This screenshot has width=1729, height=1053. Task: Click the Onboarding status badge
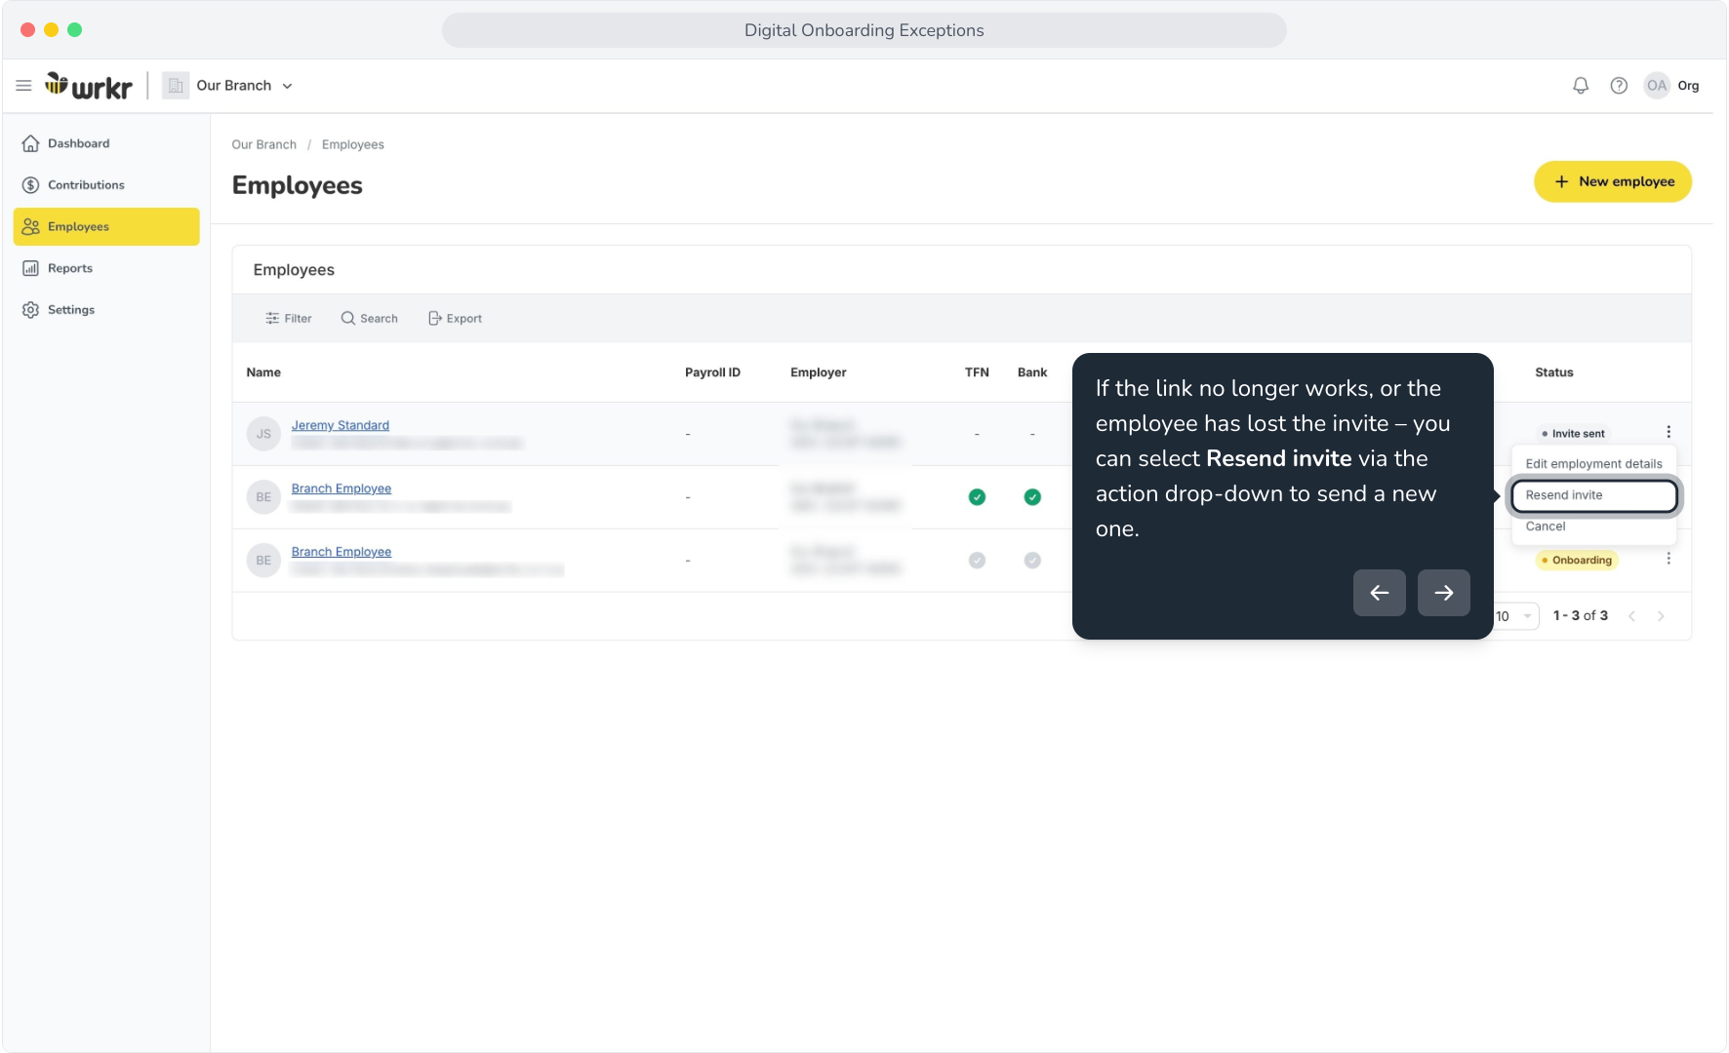tap(1577, 561)
